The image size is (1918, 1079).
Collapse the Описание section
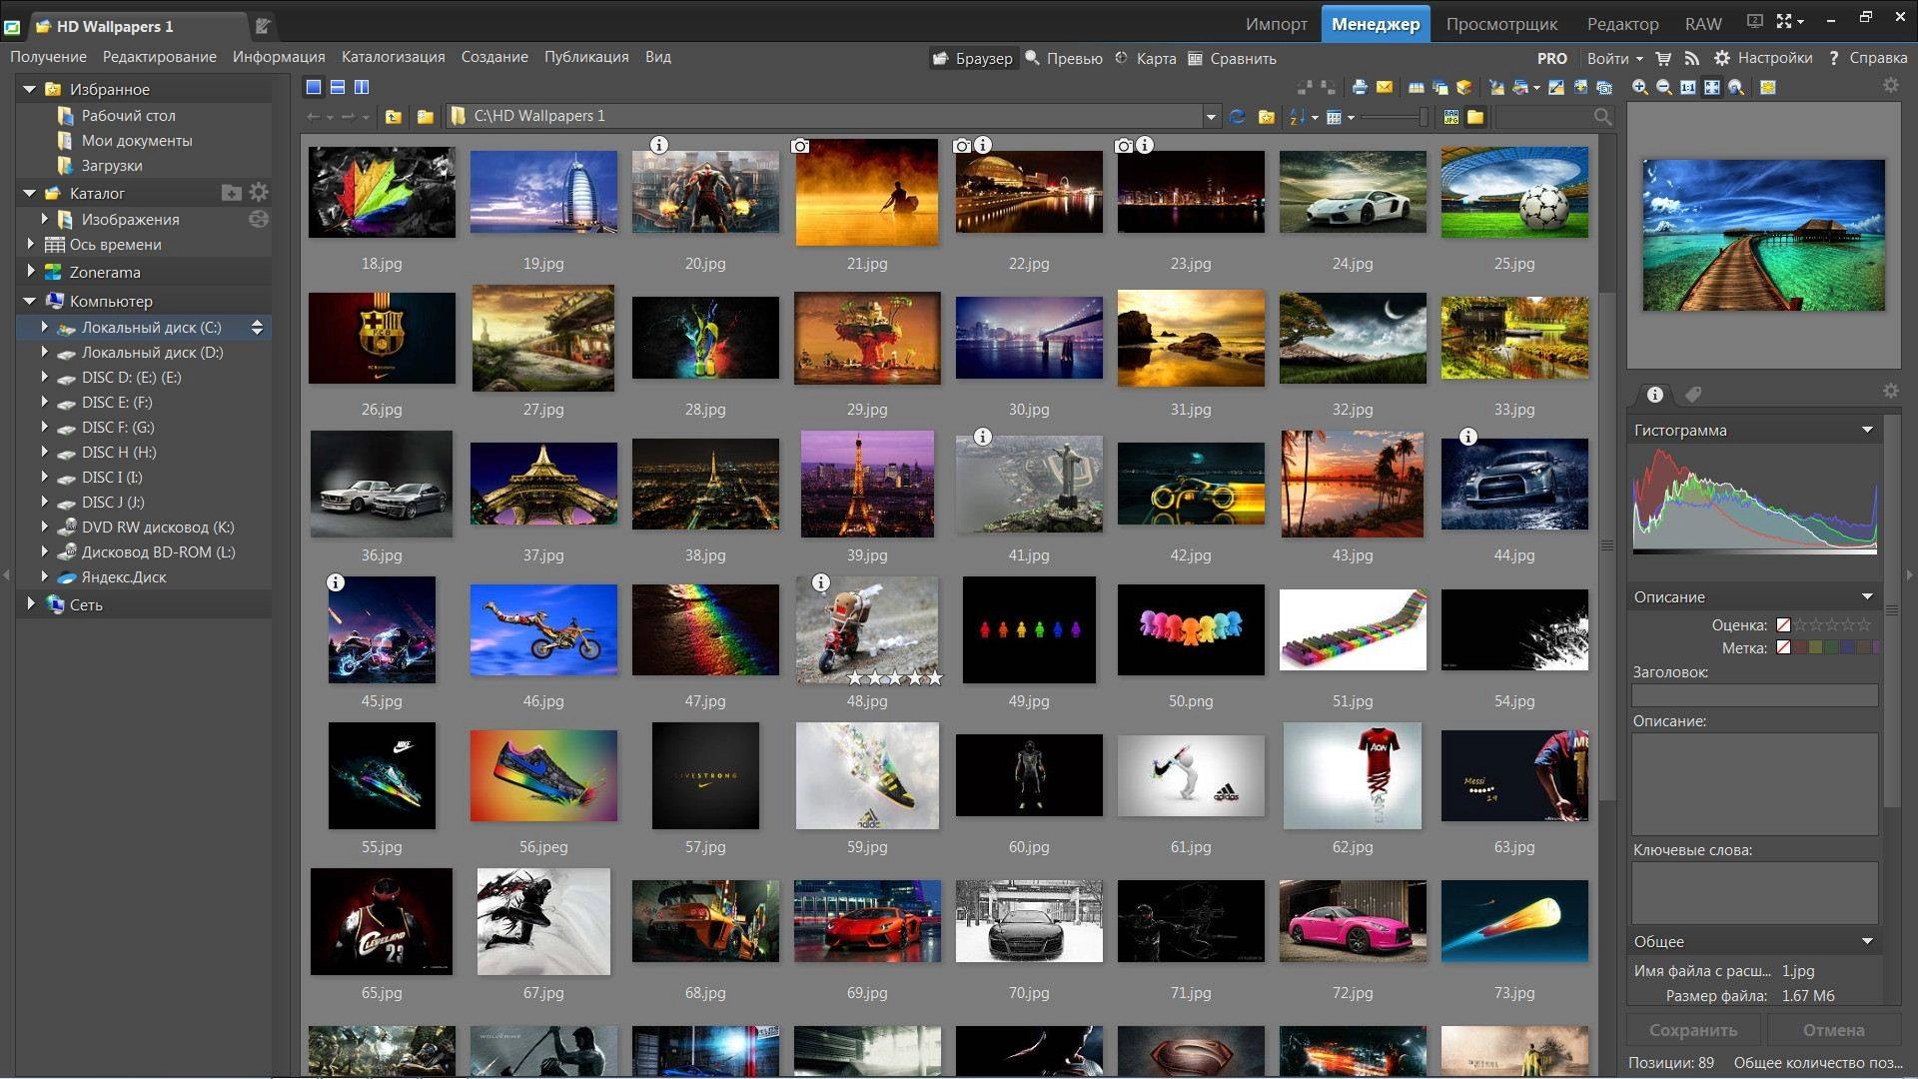coord(1867,596)
